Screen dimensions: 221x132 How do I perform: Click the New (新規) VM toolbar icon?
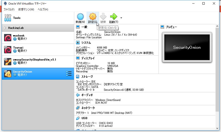click(80, 17)
